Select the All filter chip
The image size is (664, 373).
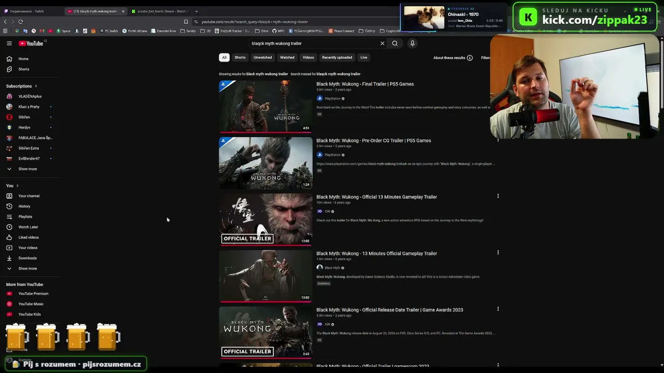(224, 58)
